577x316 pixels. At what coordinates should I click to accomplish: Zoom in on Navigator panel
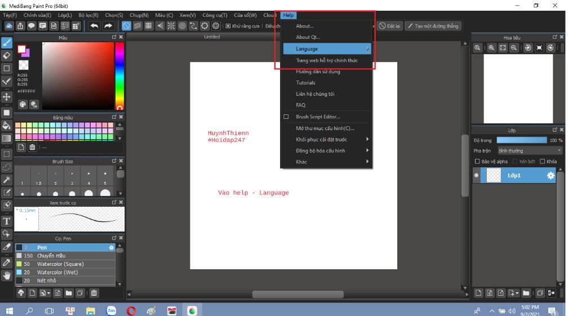pos(491,48)
